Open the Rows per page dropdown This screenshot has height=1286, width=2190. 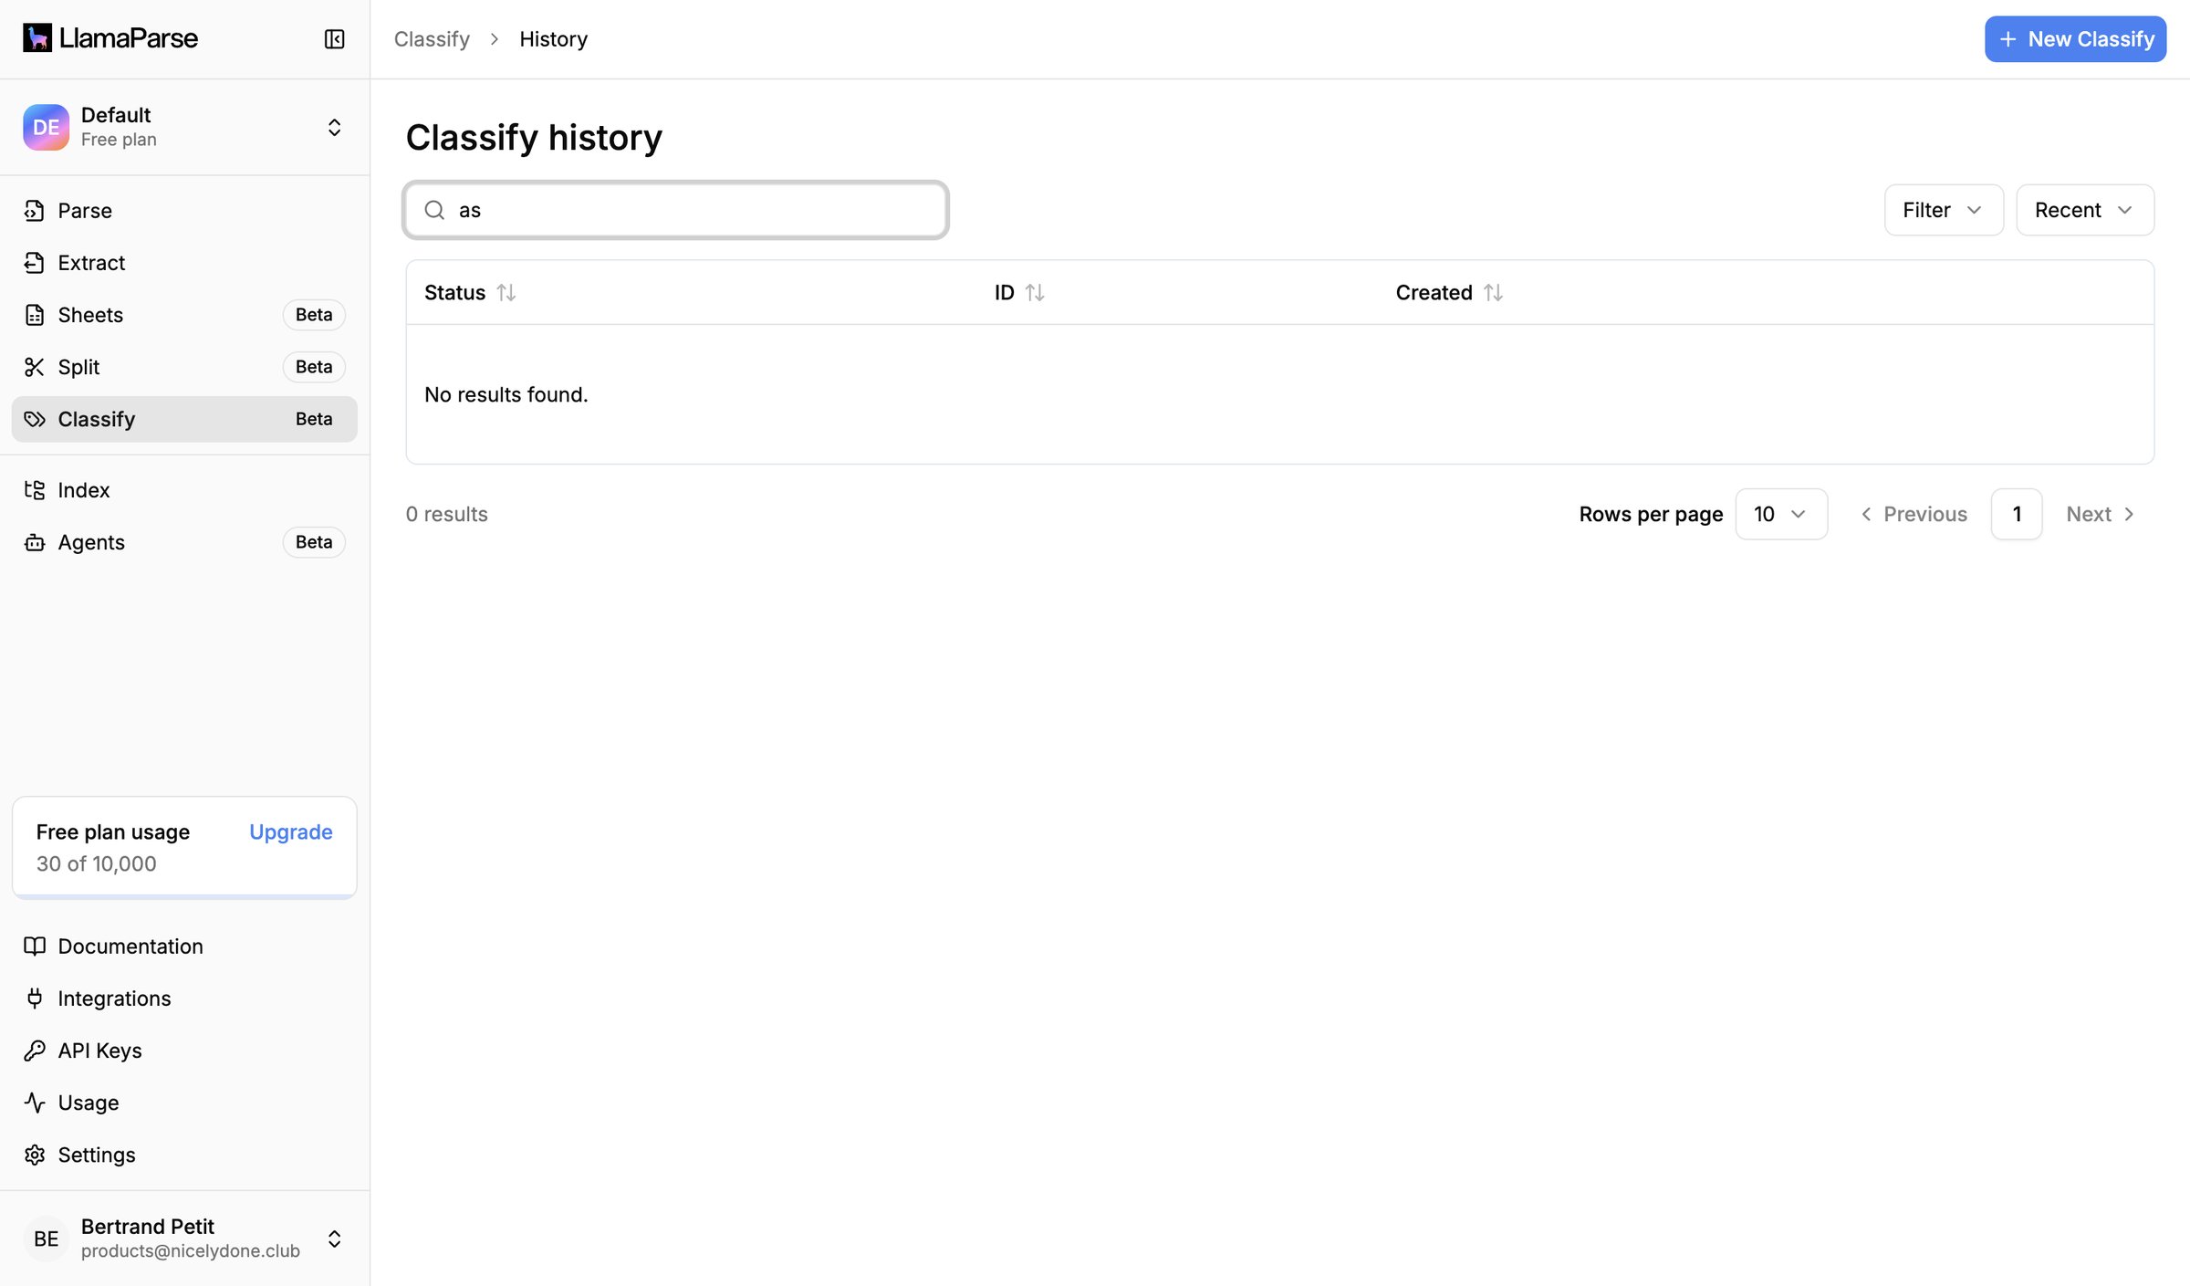pyautogui.click(x=1781, y=514)
